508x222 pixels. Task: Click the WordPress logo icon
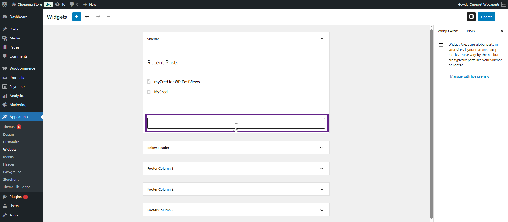point(5,4)
